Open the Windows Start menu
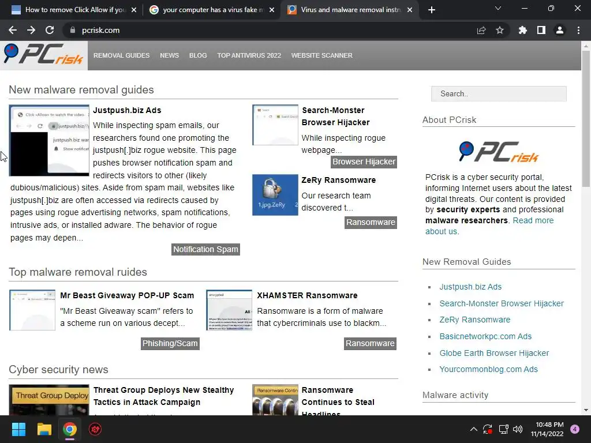This screenshot has height=443, width=591. [18, 429]
